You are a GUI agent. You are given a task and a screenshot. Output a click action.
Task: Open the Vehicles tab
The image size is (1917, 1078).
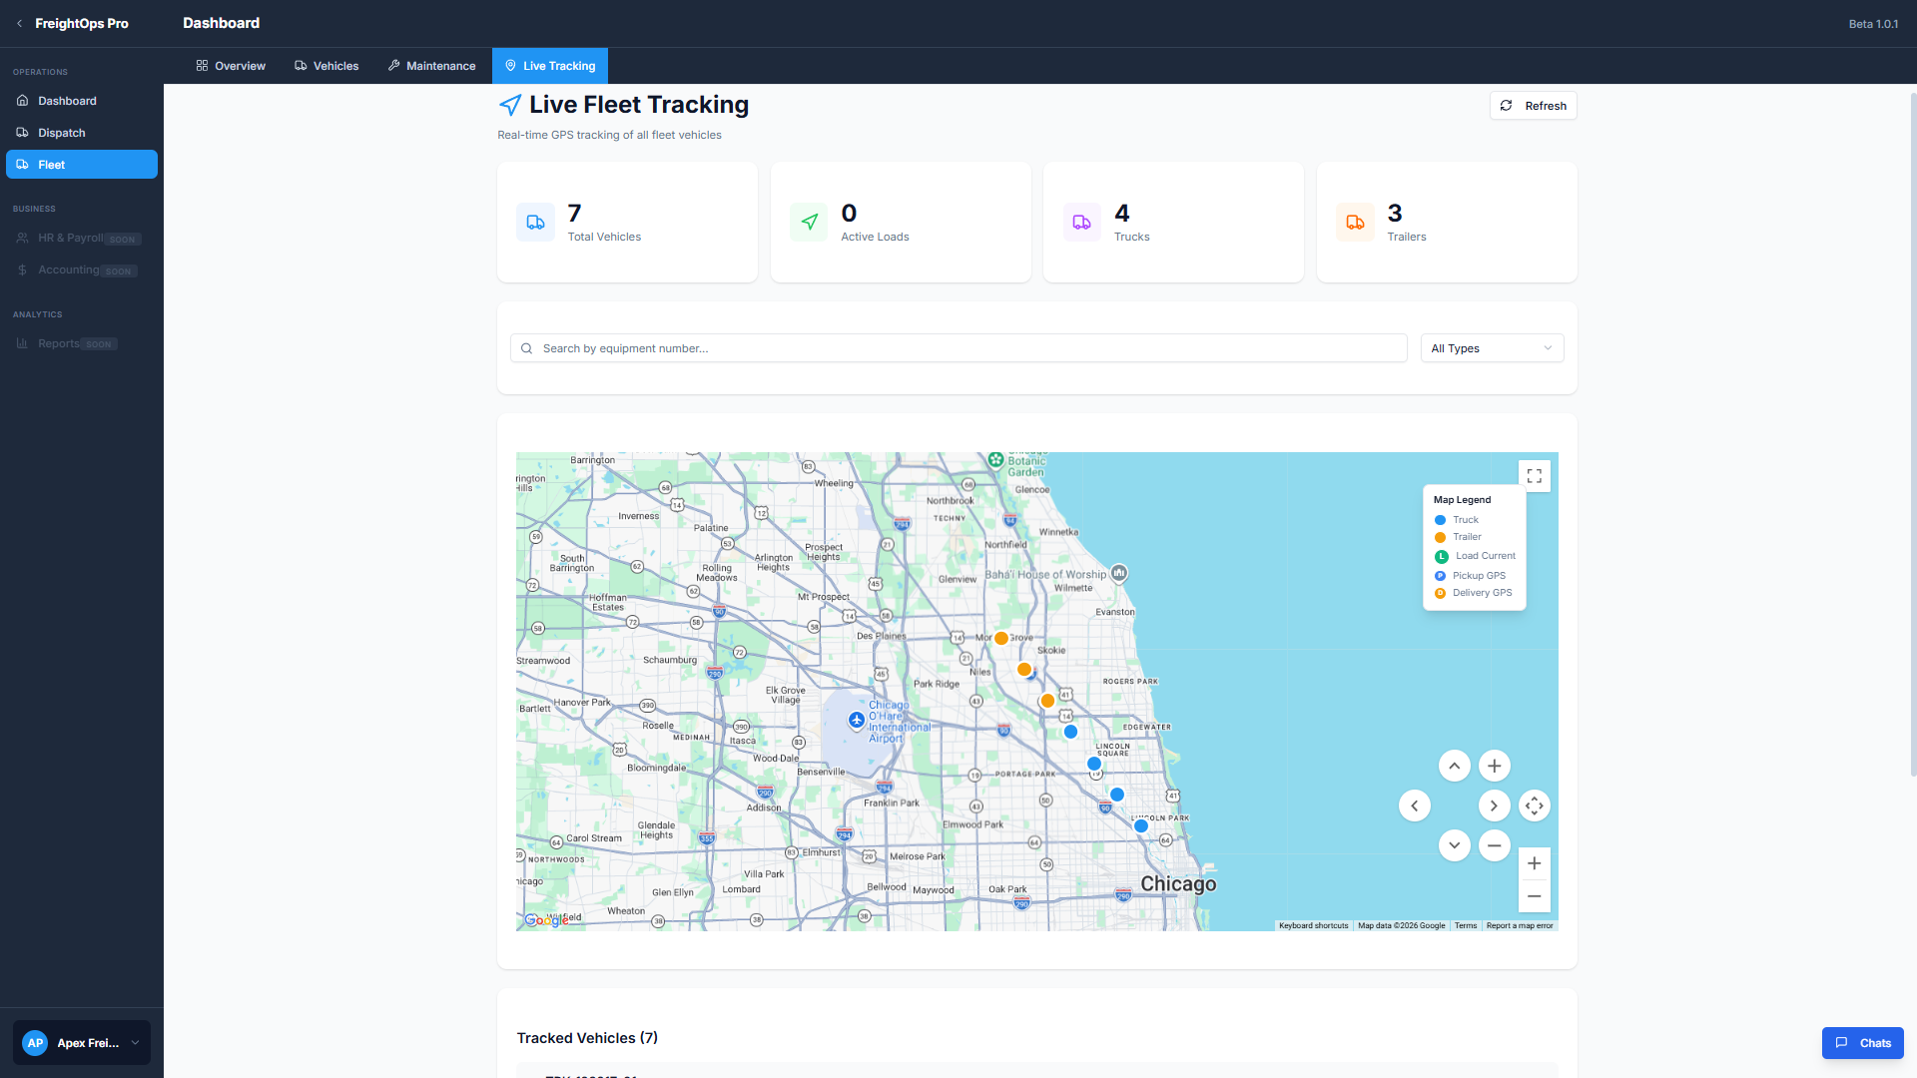click(x=326, y=66)
